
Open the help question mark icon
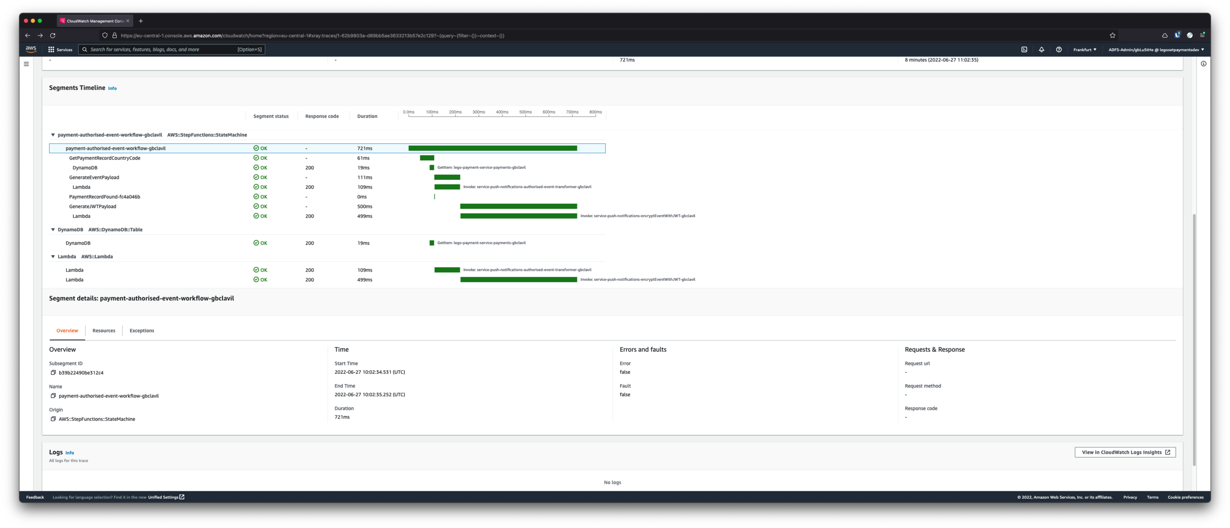1058,50
